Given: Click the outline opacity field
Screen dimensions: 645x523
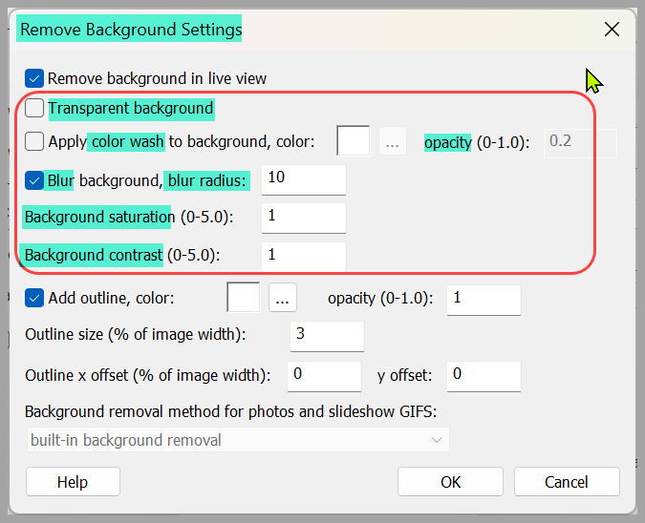Looking at the screenshot, I should click(484, 300).
